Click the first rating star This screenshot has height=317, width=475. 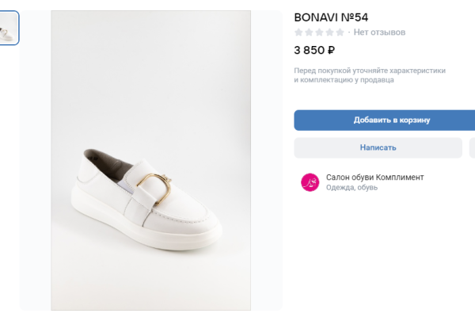click(299, 32)
